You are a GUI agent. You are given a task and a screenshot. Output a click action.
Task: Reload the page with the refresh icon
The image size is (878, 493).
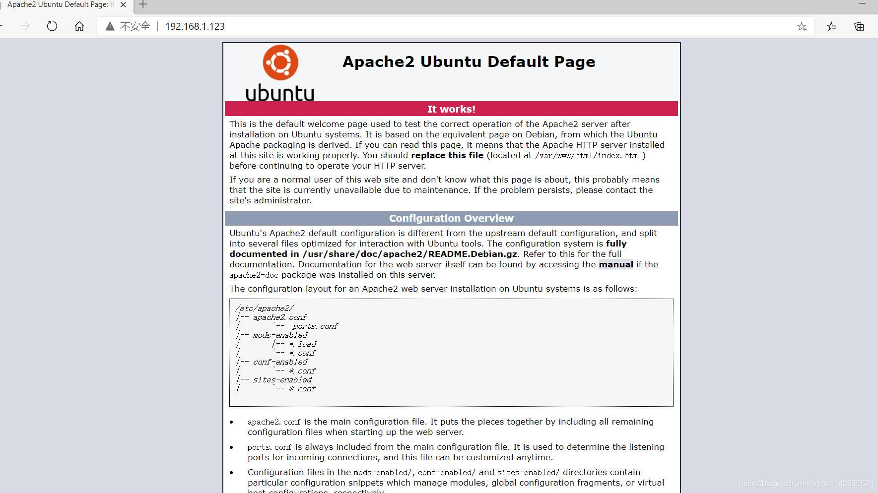pos(52,26)
